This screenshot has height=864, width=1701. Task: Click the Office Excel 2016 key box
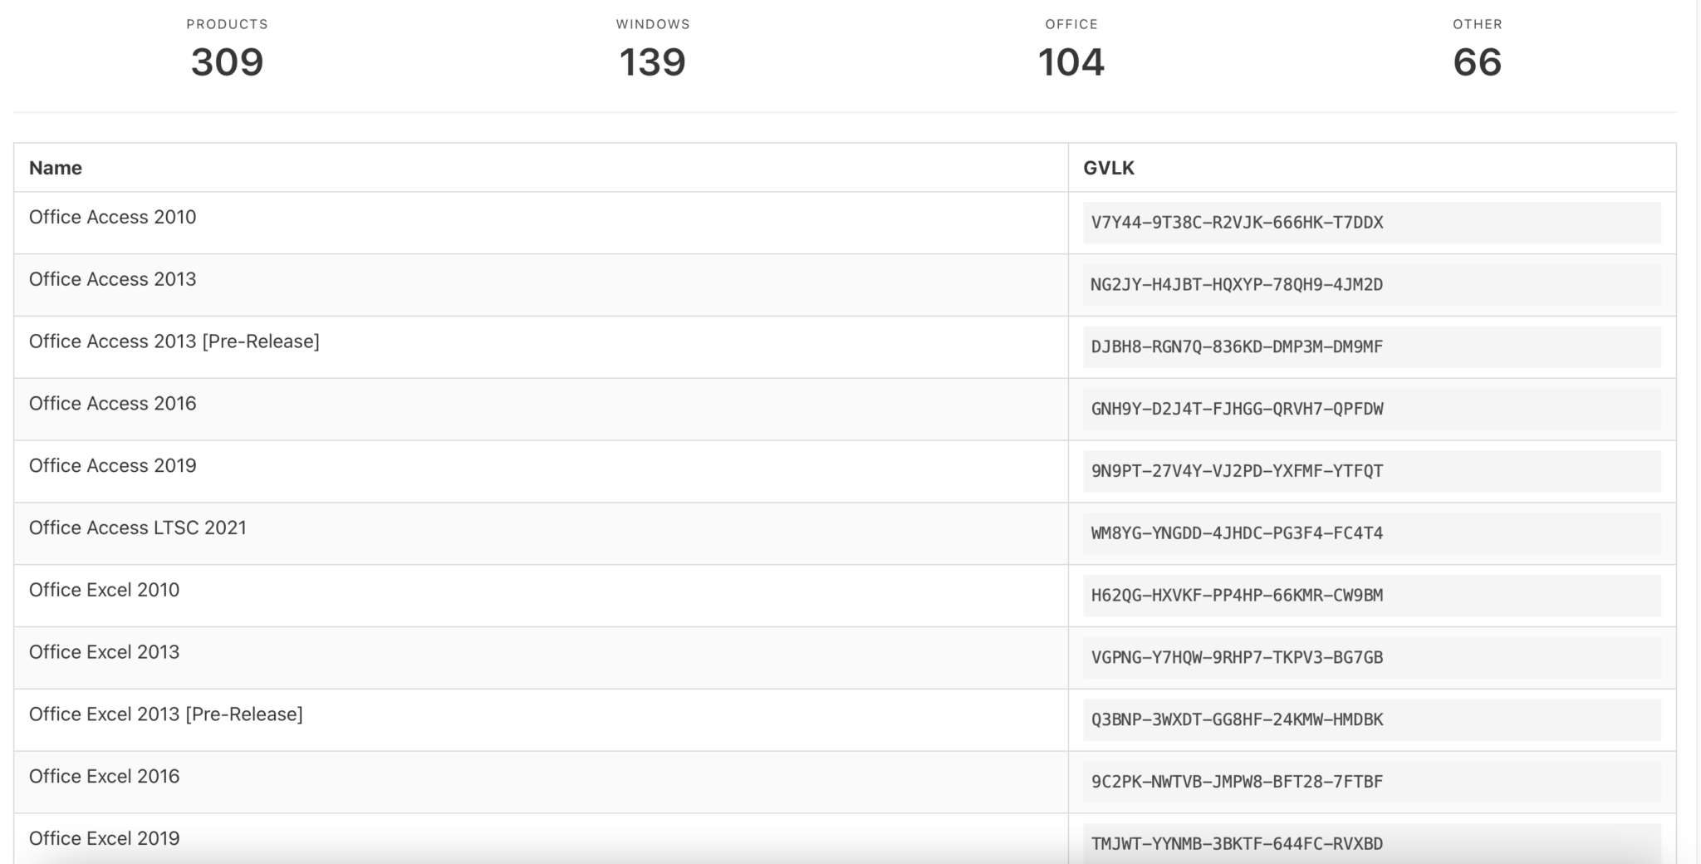point(1237,782)
